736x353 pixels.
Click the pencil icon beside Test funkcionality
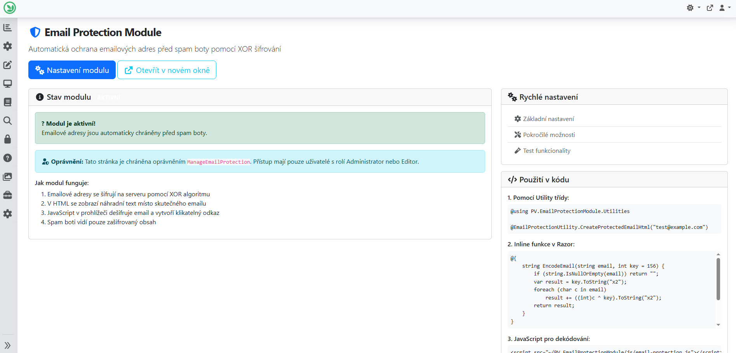point(517,151)
